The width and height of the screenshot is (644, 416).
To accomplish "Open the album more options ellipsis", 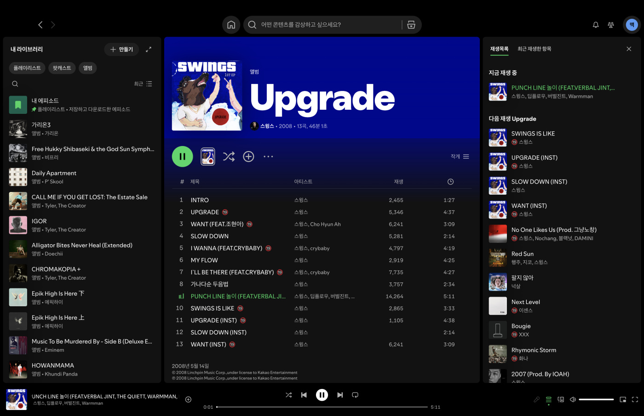I will tap(268, 157).
